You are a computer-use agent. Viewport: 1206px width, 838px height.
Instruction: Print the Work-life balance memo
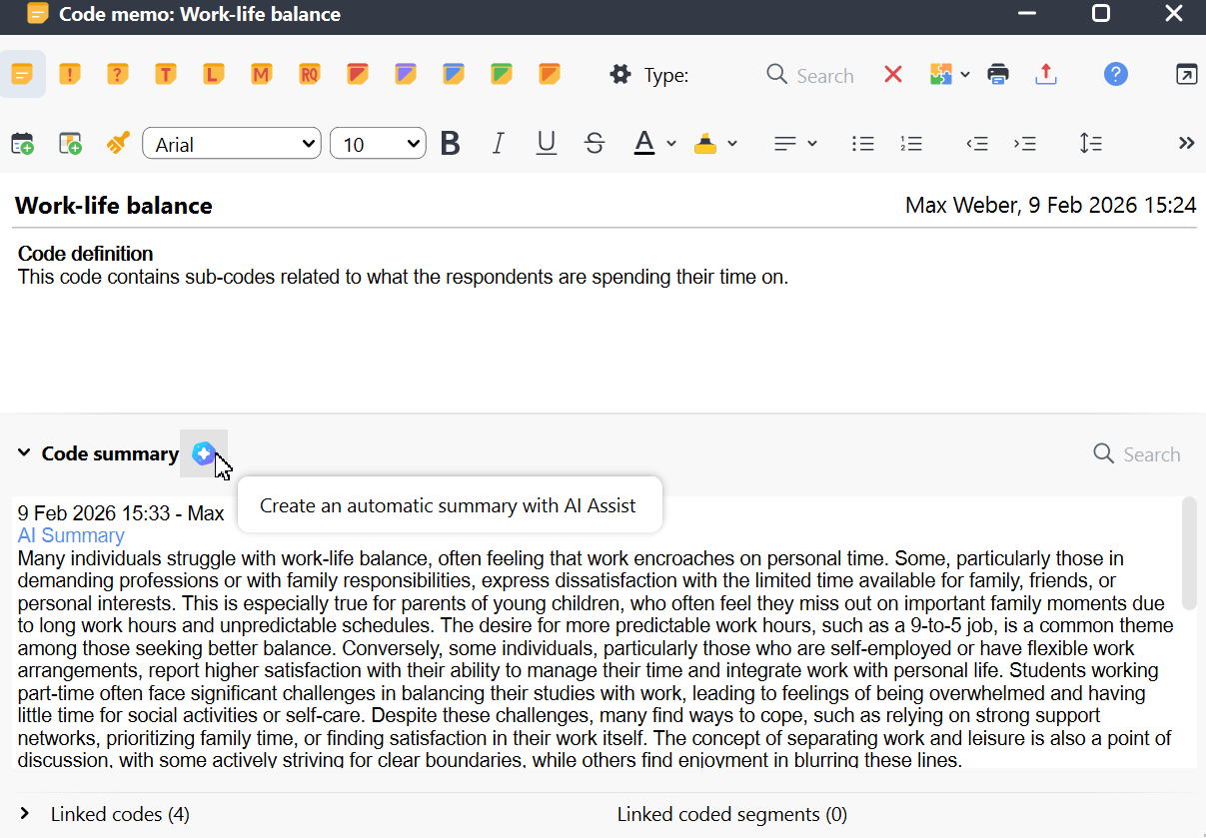998,74
